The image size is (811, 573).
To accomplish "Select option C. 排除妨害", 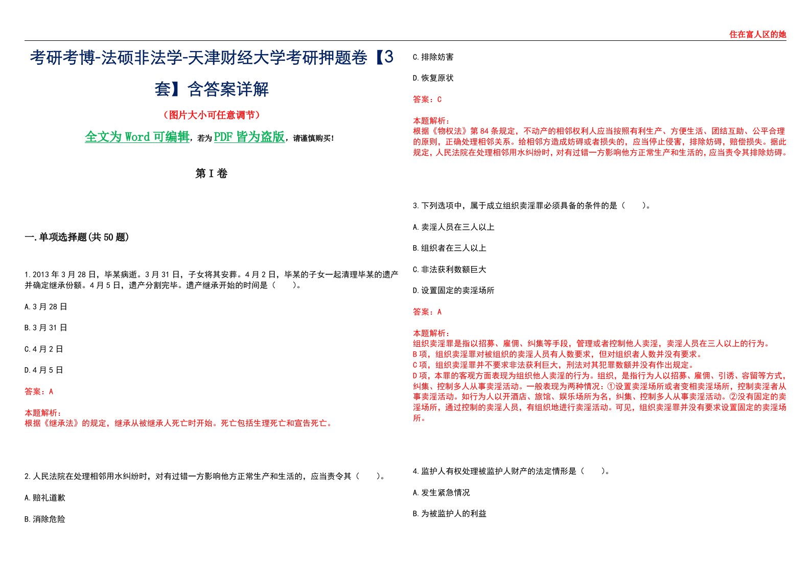I will [x=433, y=57].
